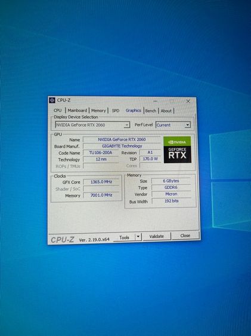The height and width of the screenshot is (336, 251).
Task: Click the Ver. 2.19.0.x64 version text
Action: 94,240
